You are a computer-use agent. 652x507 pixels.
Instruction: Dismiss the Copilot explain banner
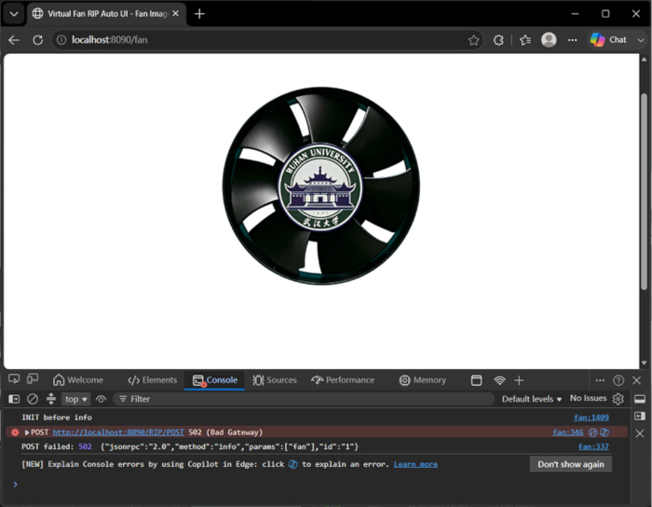coord(640,433)
